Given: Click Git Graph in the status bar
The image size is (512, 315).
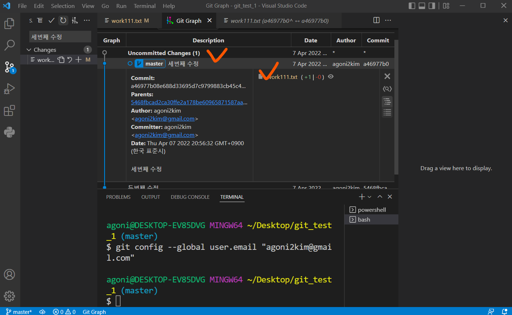Looking at the screenshot, I should tap(94, 312).
